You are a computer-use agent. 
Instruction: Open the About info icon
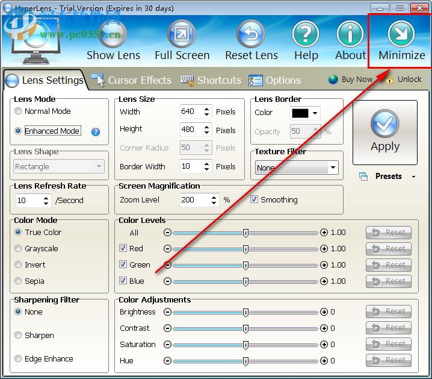pyautogui.click(x=350, y=34)
